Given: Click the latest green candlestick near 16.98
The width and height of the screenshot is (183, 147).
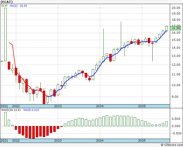Looking at the screenshot, I should tap(166, 29).
